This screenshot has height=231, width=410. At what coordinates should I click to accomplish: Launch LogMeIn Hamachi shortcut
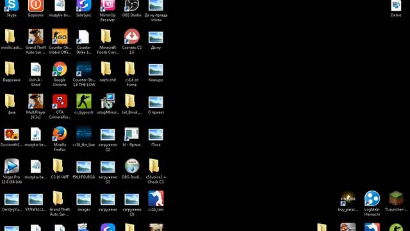point(372,198)
